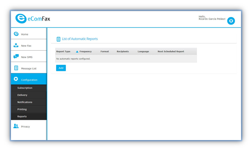
Task: Open New Fax in the sidebar
Action: (29, 45)
